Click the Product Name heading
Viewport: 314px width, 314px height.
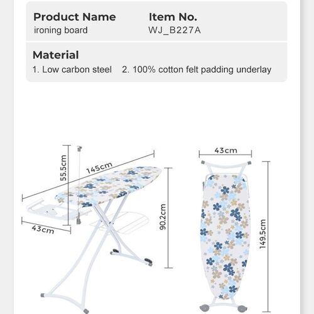tap(75, 17)
